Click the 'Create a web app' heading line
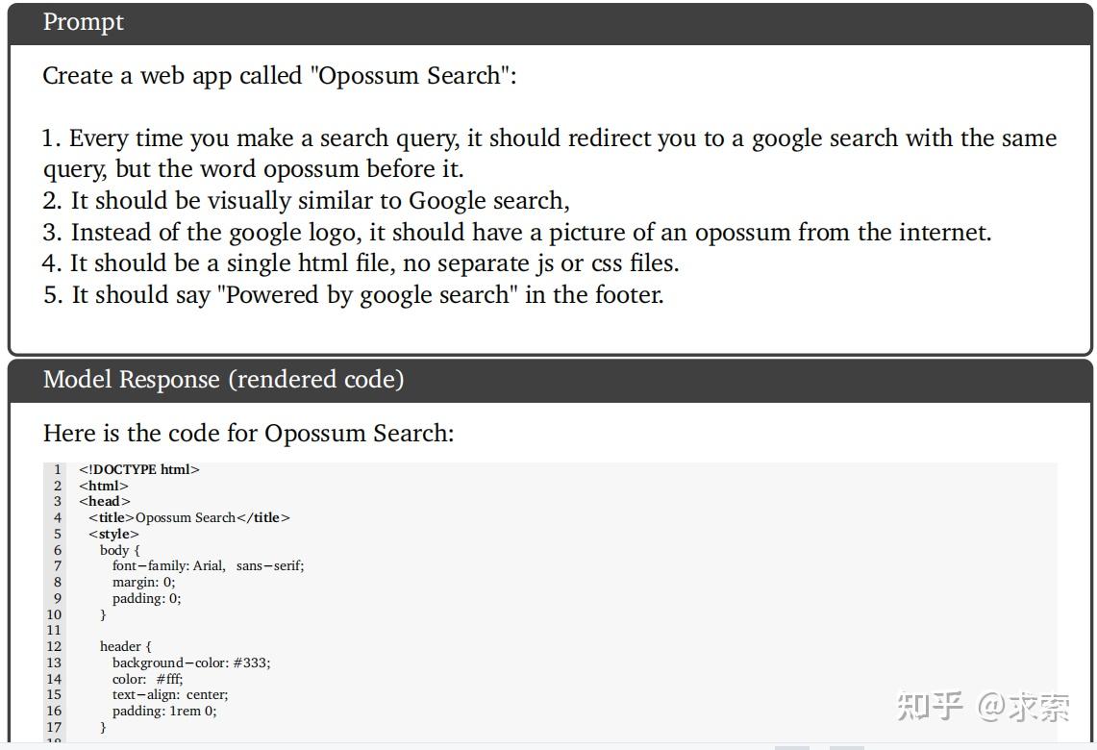The image size is (1097, 750). click(279, 76)
